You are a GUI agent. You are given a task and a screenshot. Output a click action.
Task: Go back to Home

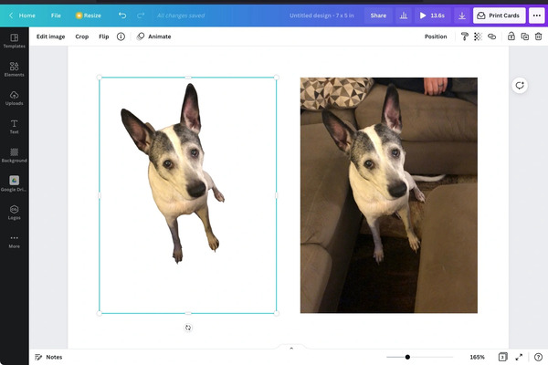pos(22,16)
